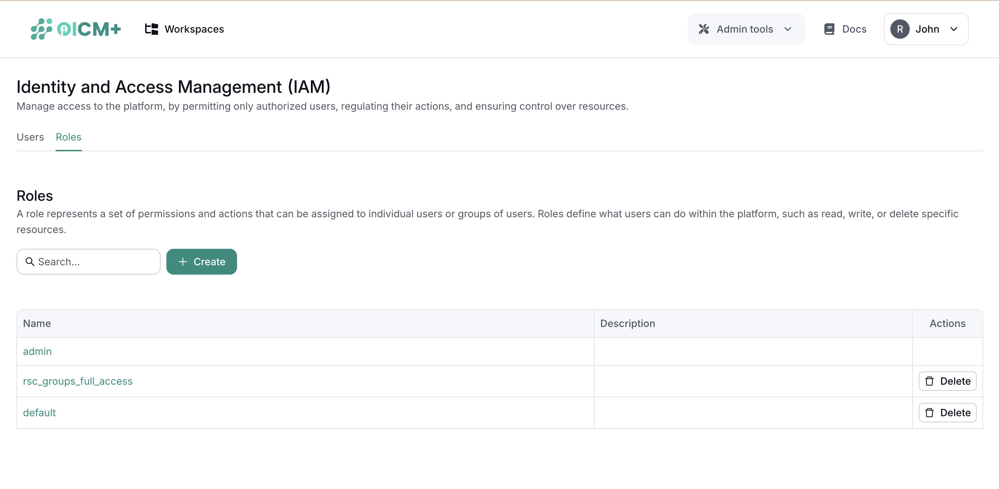Select the Name column header
Screen dimensions: 999x489
[x=37, y=323]
